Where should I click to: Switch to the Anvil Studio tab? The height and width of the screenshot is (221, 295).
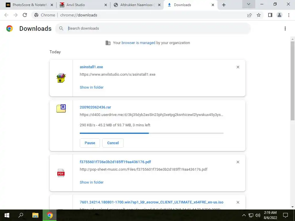[x=83, y=5]
